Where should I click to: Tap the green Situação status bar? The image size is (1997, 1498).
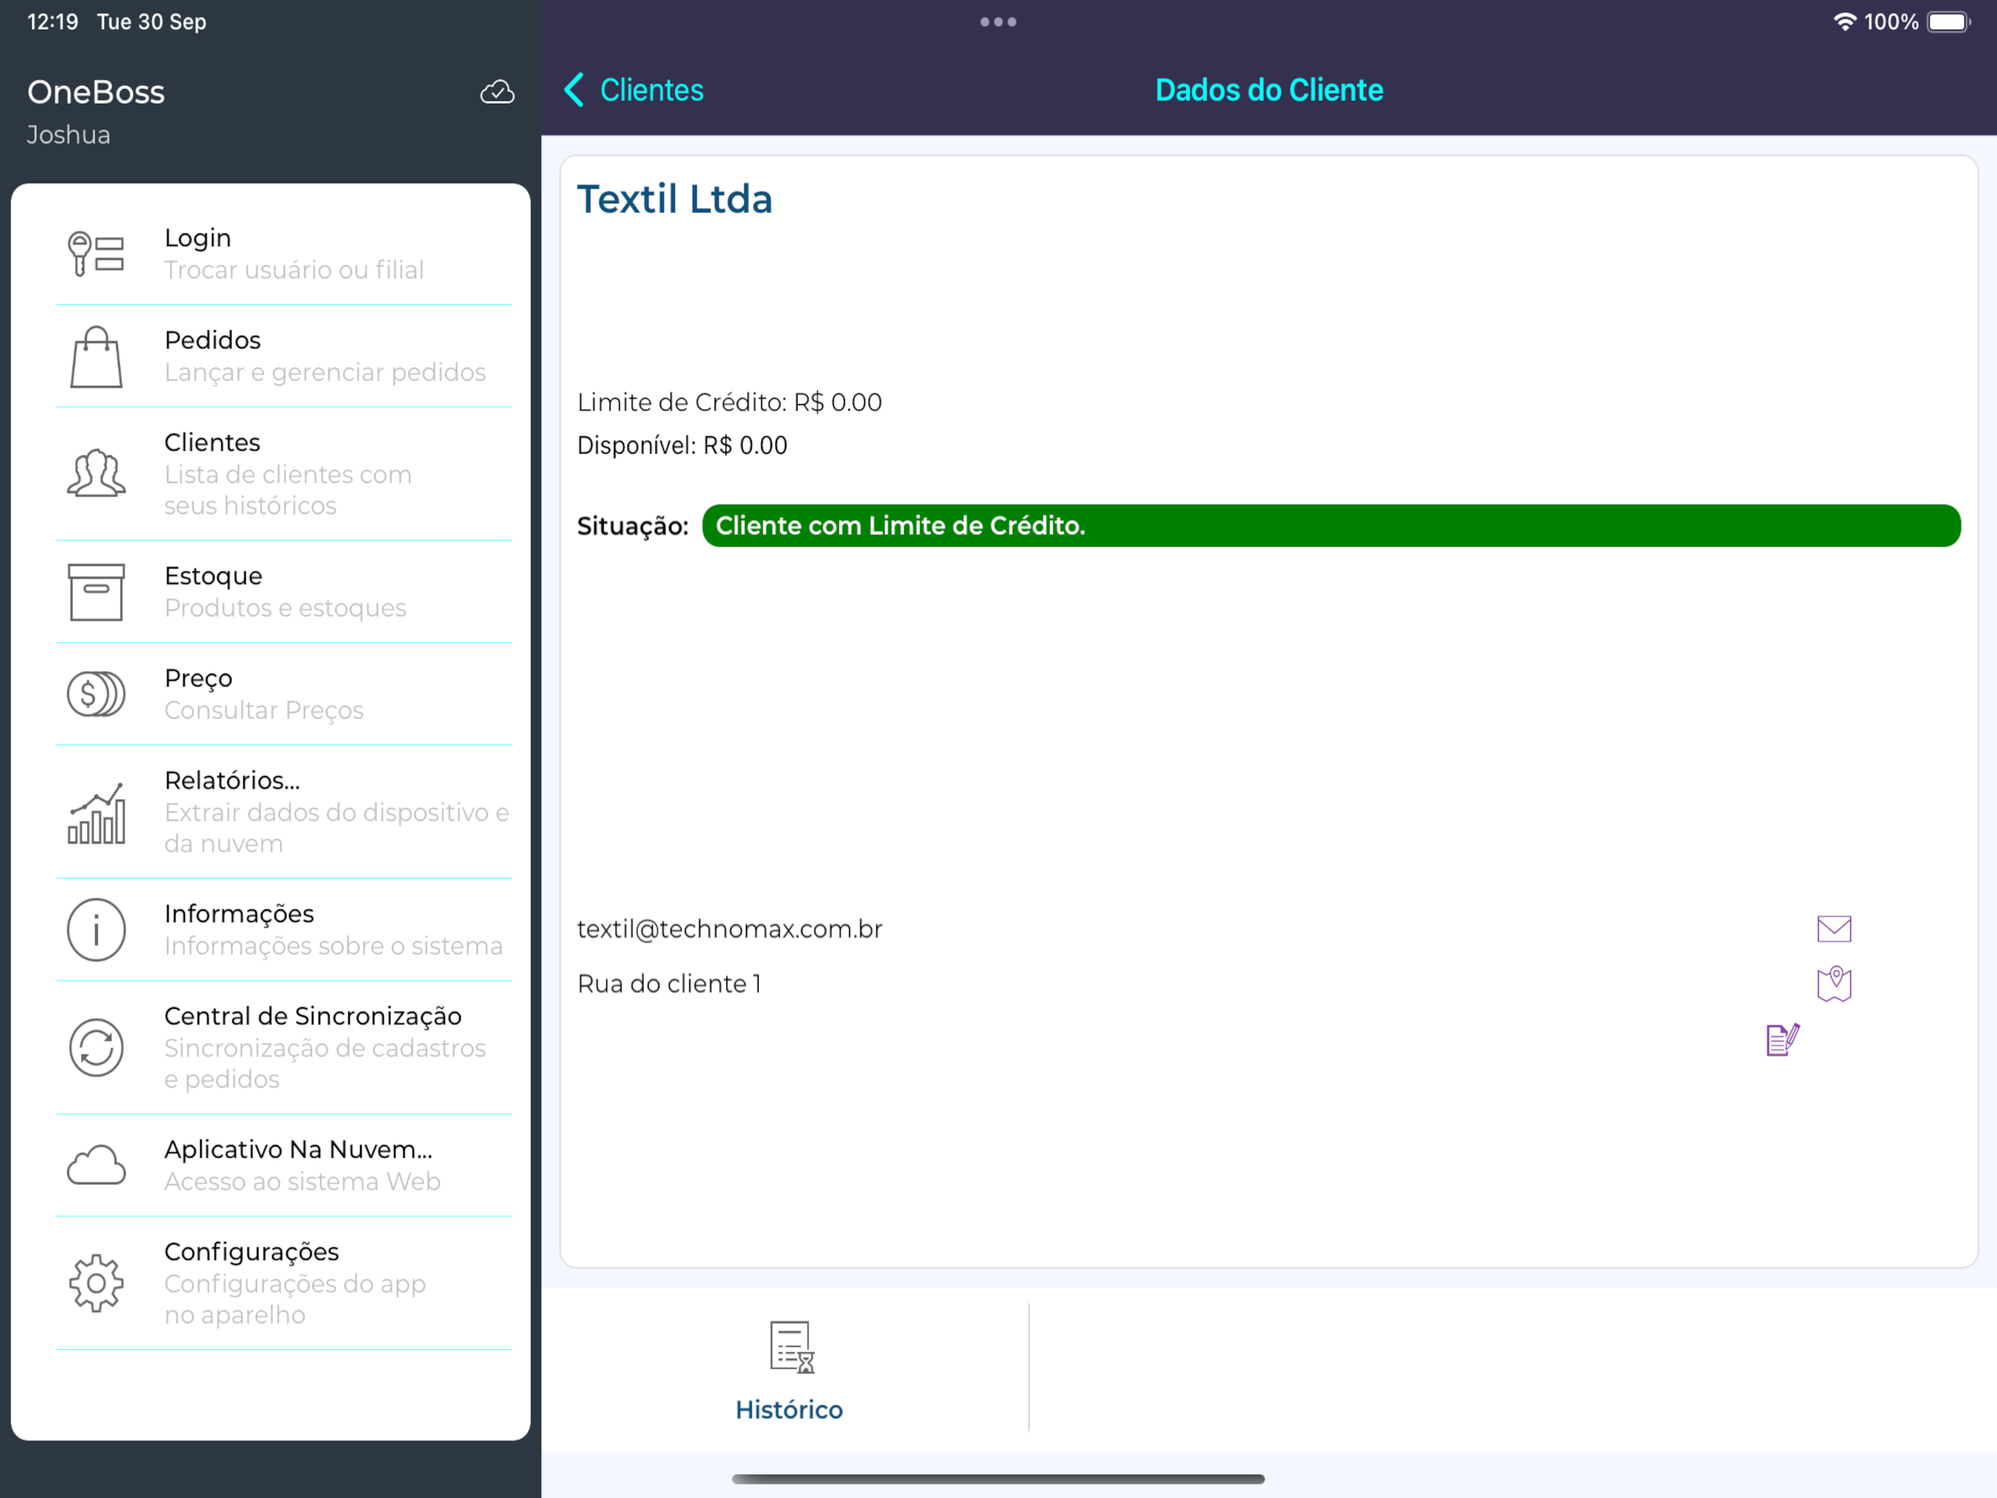(x=1331, y=525)
